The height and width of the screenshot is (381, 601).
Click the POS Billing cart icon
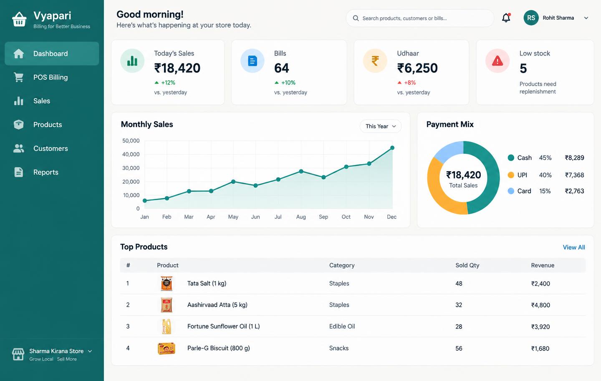point(19,77)
